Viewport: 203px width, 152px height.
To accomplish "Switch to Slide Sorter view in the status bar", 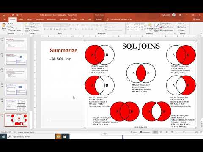I will click(161, 132).
